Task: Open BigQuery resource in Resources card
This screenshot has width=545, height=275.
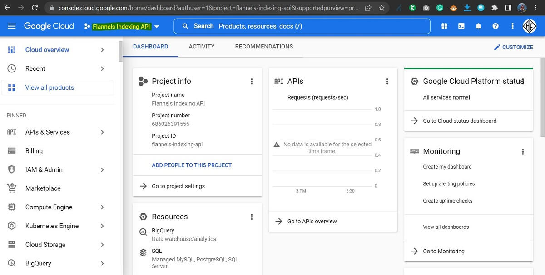Action: 163,231
